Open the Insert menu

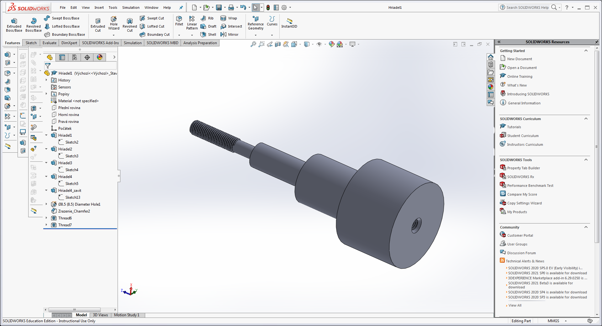(x=99, y=8)
